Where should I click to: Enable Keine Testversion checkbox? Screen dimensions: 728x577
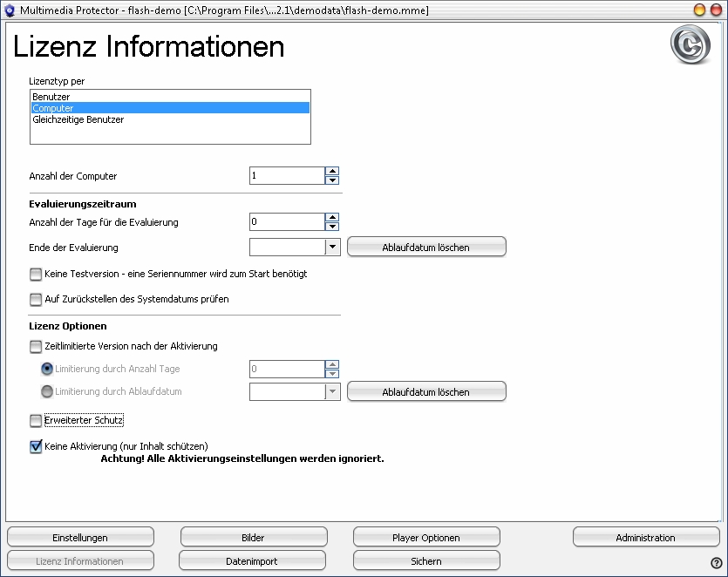36,274
